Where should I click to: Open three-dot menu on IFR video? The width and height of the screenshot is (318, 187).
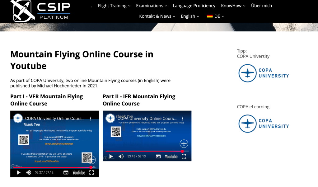click(x=183, y=119)
